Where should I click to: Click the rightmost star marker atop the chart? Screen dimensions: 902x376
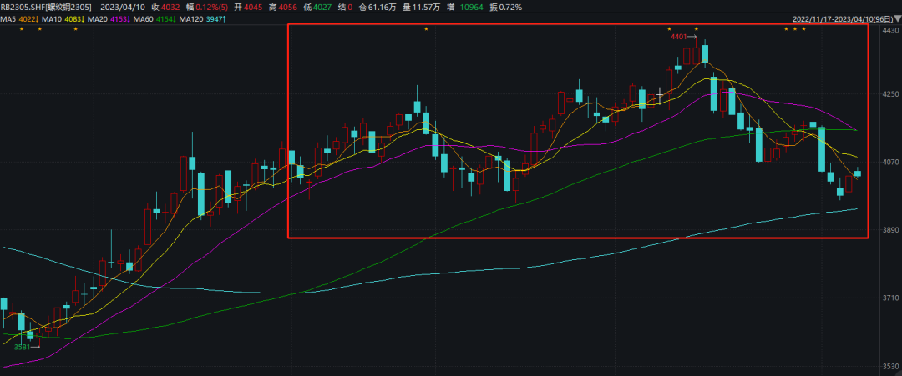tap(803, 30)
